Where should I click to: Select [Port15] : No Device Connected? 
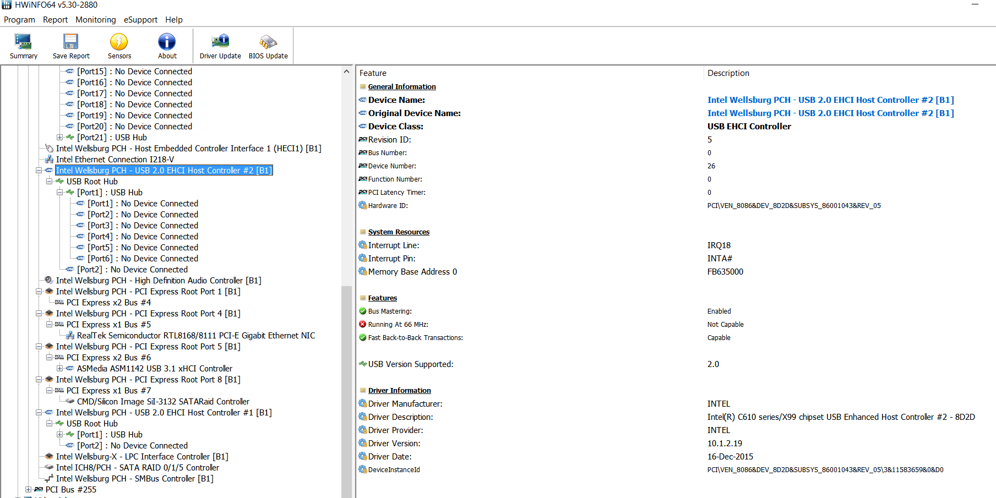coord(134,71)
